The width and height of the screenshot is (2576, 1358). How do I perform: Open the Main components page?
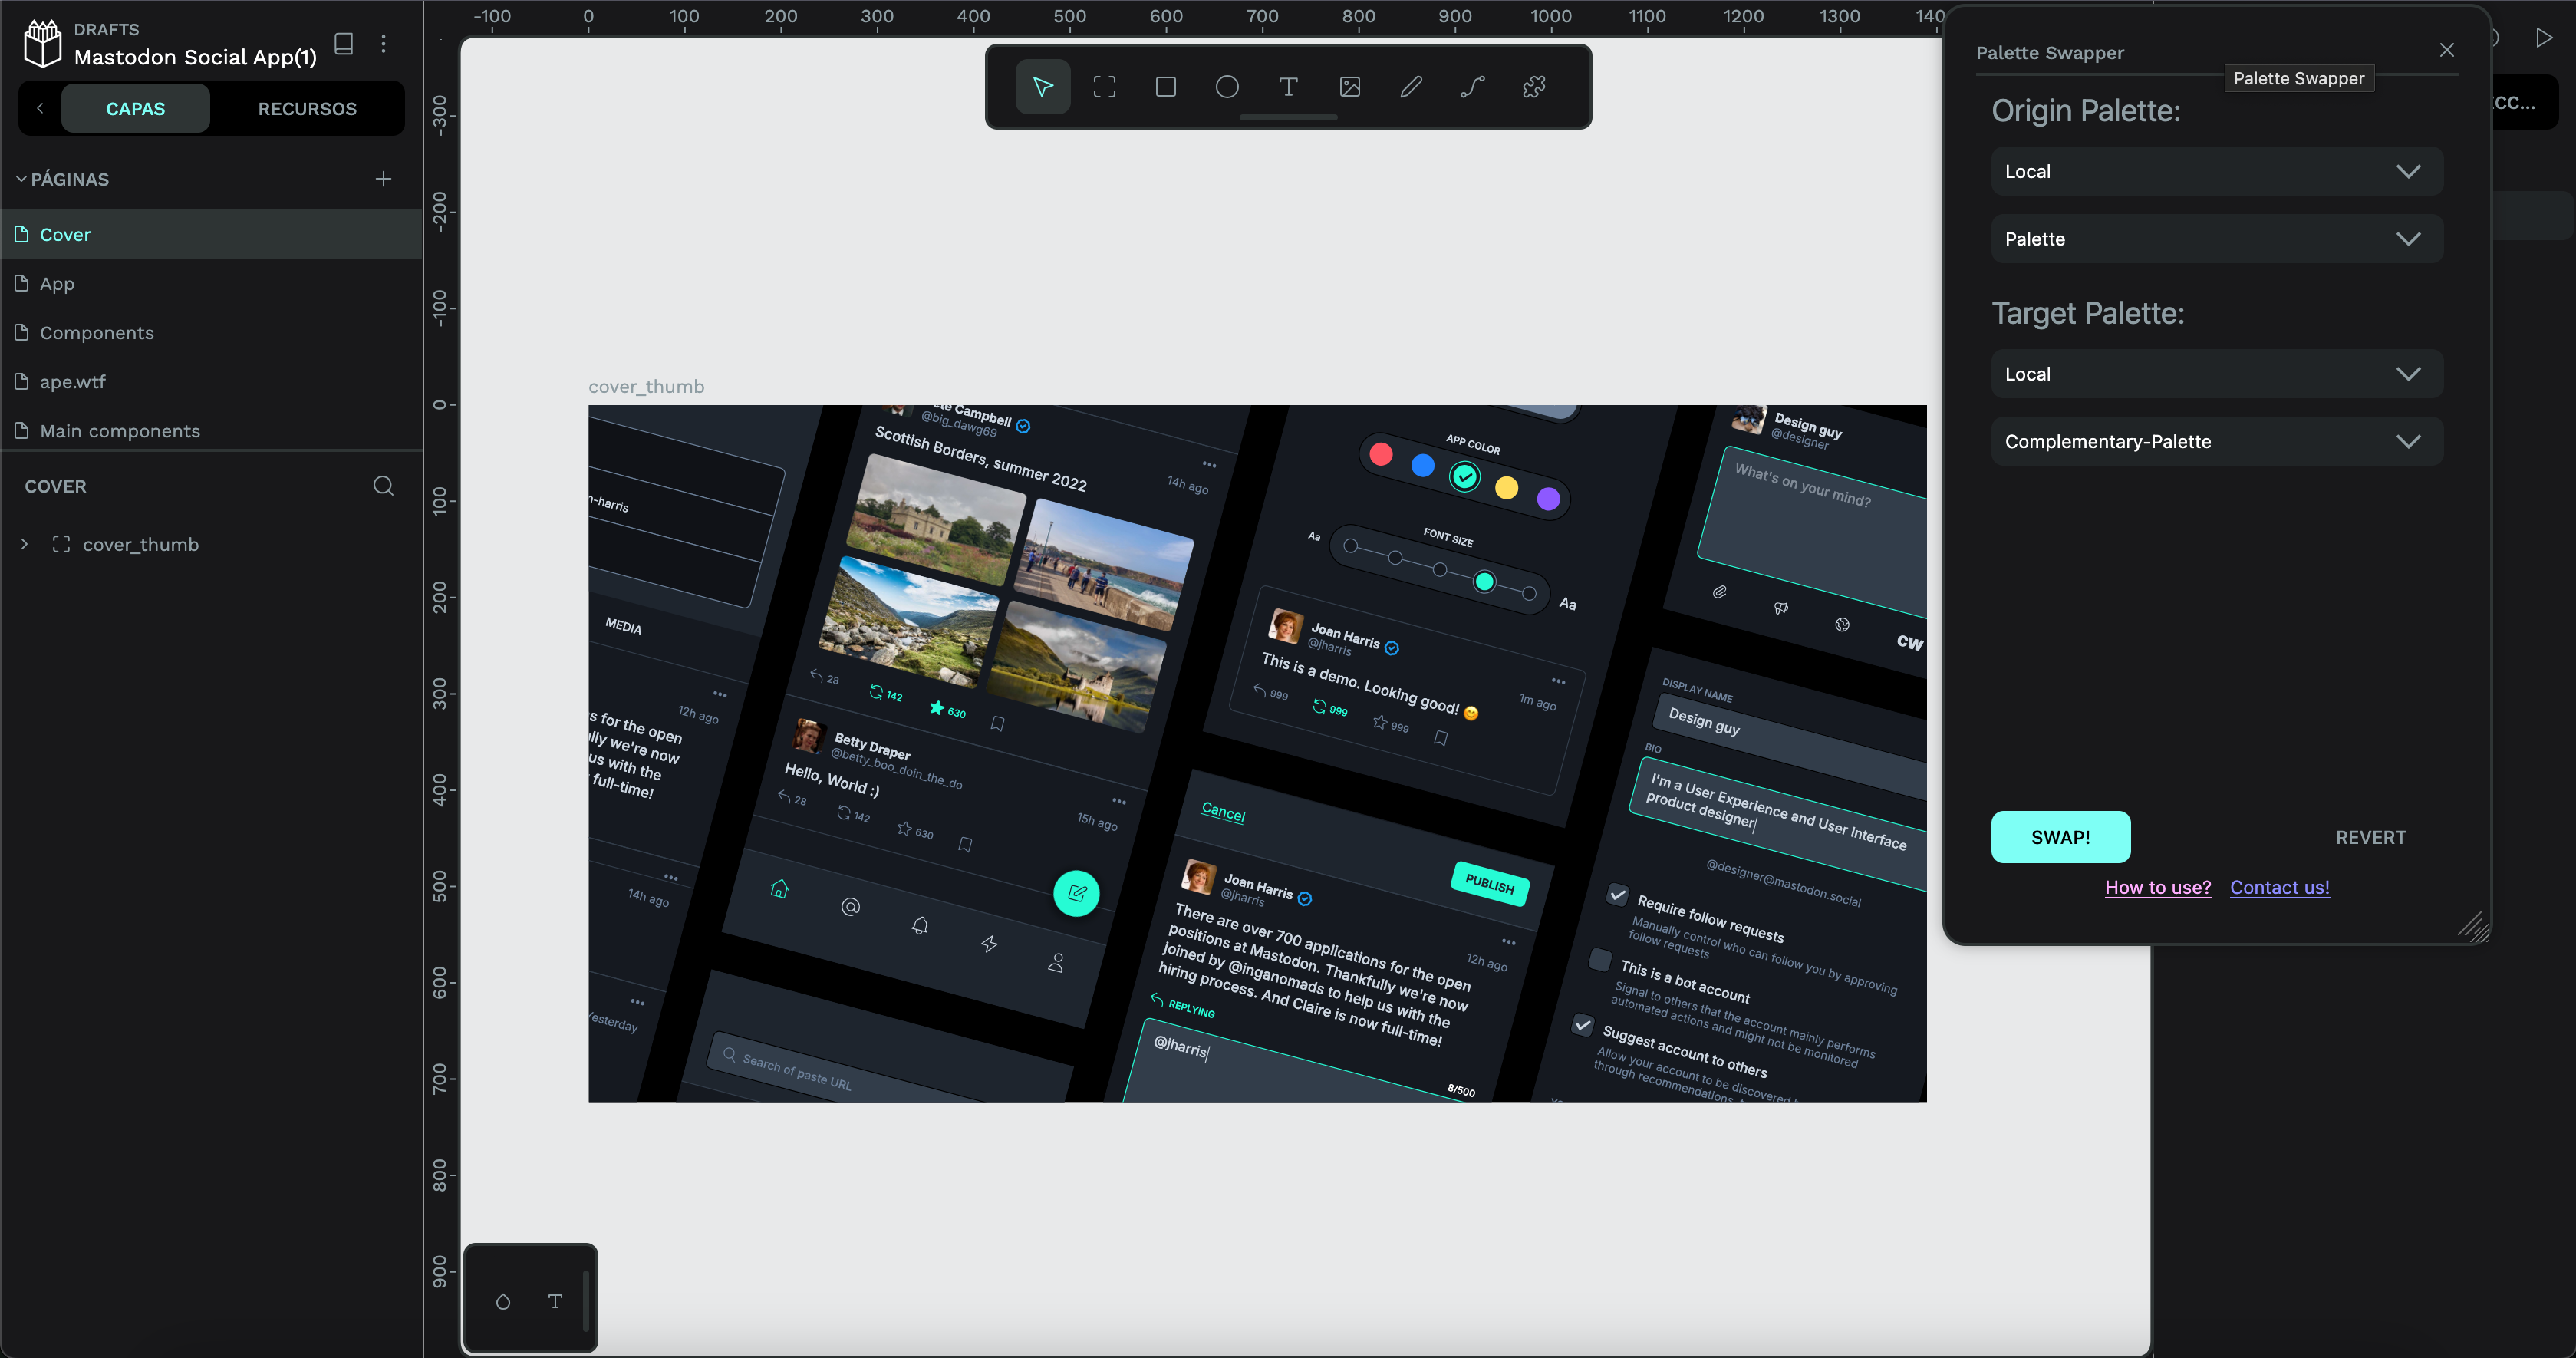coord(211,430)
